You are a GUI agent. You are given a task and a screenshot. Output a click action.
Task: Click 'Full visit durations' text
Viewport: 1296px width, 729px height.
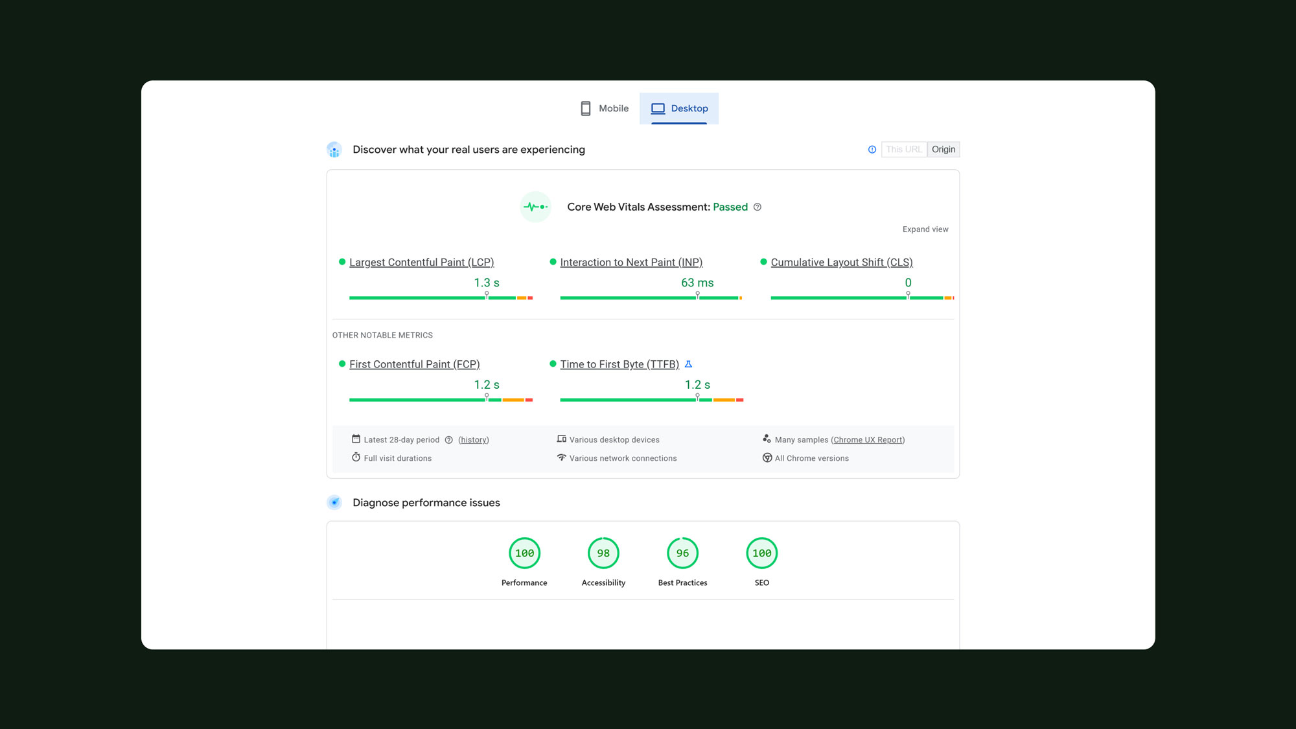point(397,458)
